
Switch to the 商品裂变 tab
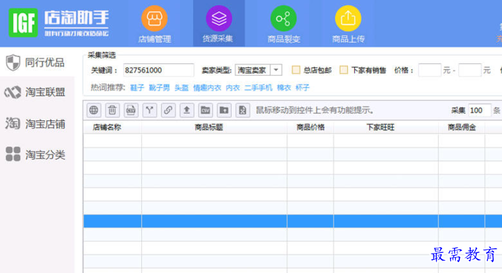pyautogui.click(x=283, y=25)
